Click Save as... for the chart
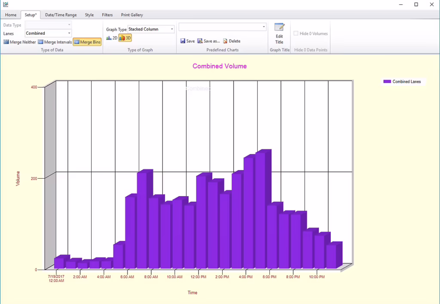Viewport: 440px width, 304px height. [208, 41]
